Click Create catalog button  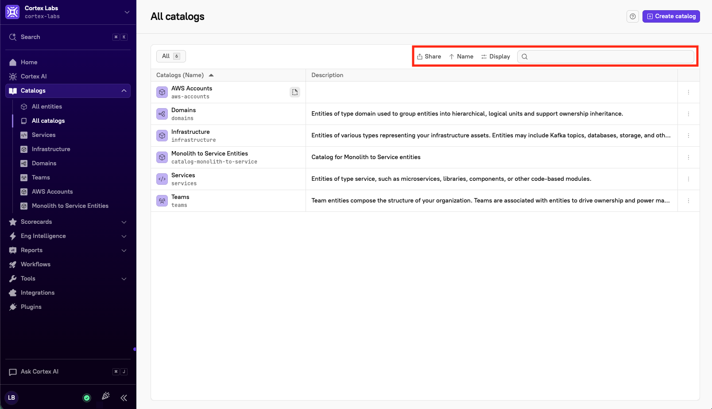point(671,16)
